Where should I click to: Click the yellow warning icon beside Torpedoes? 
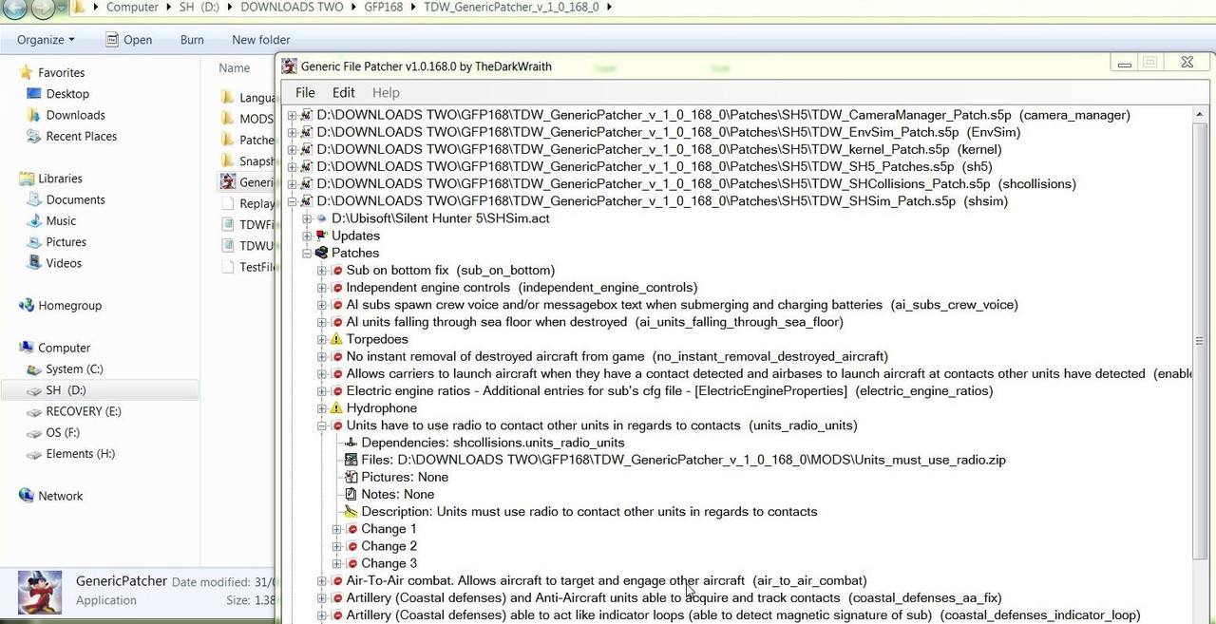336,339
